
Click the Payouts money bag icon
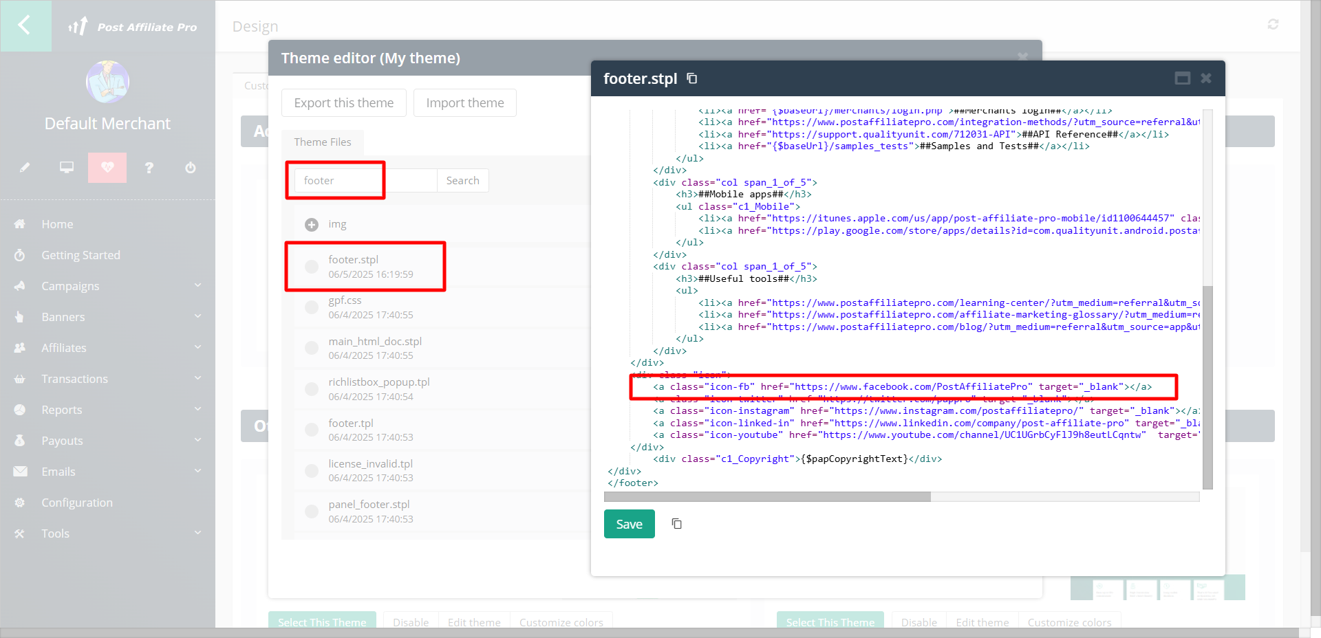20,441
